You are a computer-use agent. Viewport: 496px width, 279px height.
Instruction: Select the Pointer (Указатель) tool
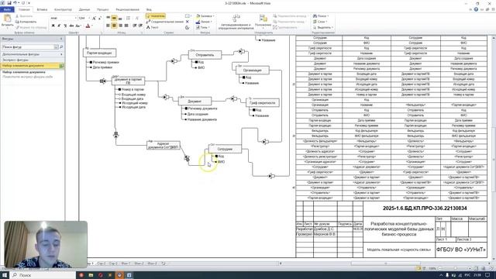tap(155, 15)
